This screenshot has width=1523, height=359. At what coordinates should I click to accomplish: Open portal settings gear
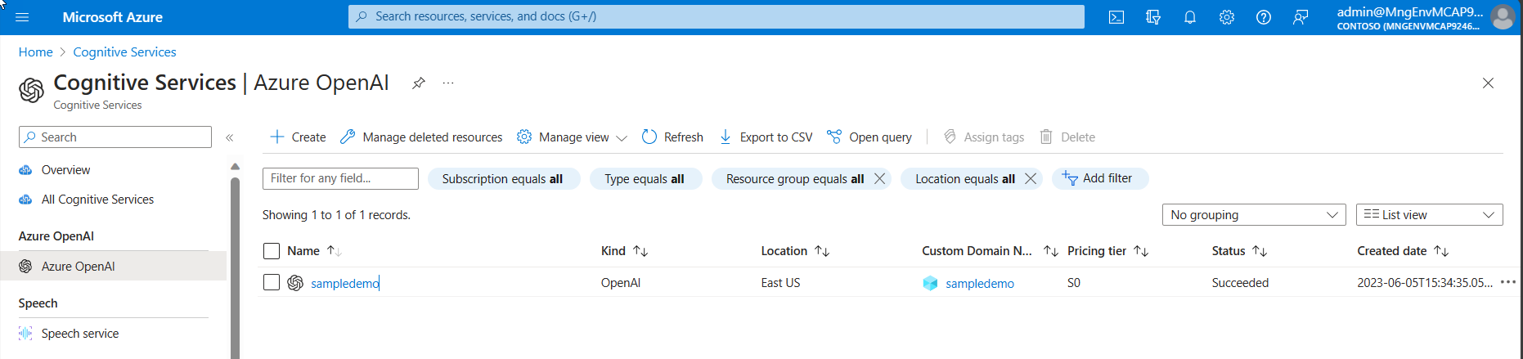click(x=1227, y=17)
